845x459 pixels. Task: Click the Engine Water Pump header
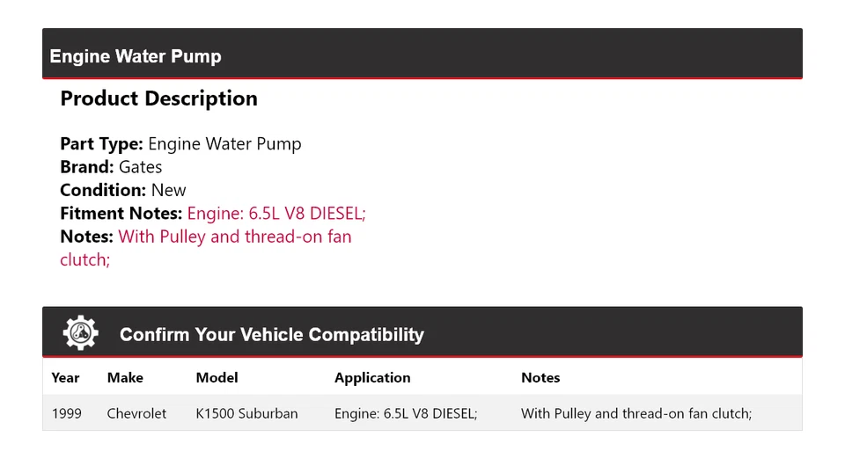coord(136,56)
